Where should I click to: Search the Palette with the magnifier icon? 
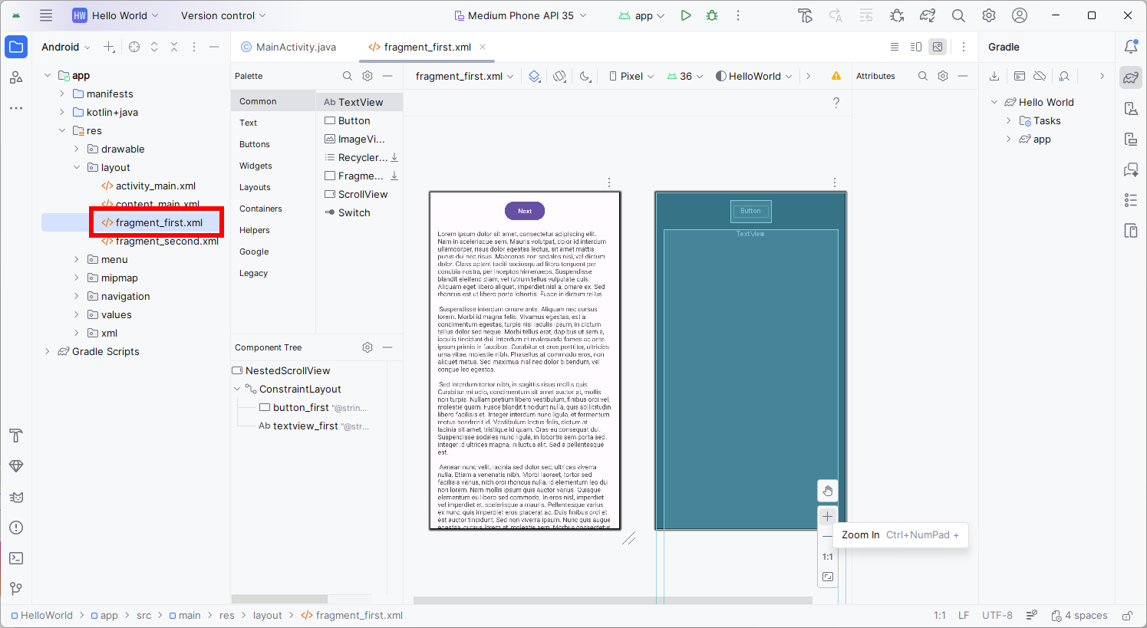pyautogui.click(x=347, y=76)
